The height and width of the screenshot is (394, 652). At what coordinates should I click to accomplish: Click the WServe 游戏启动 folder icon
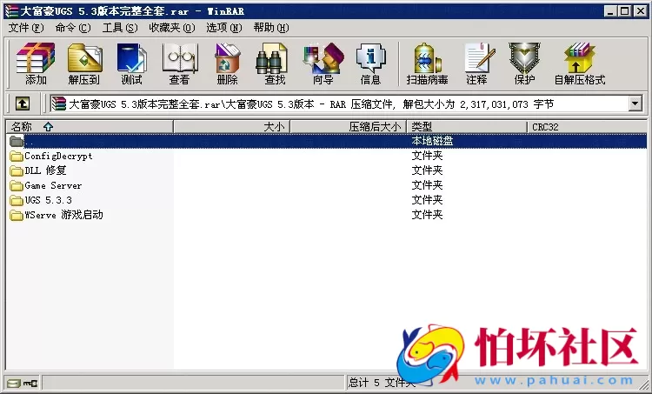point(17,216)
